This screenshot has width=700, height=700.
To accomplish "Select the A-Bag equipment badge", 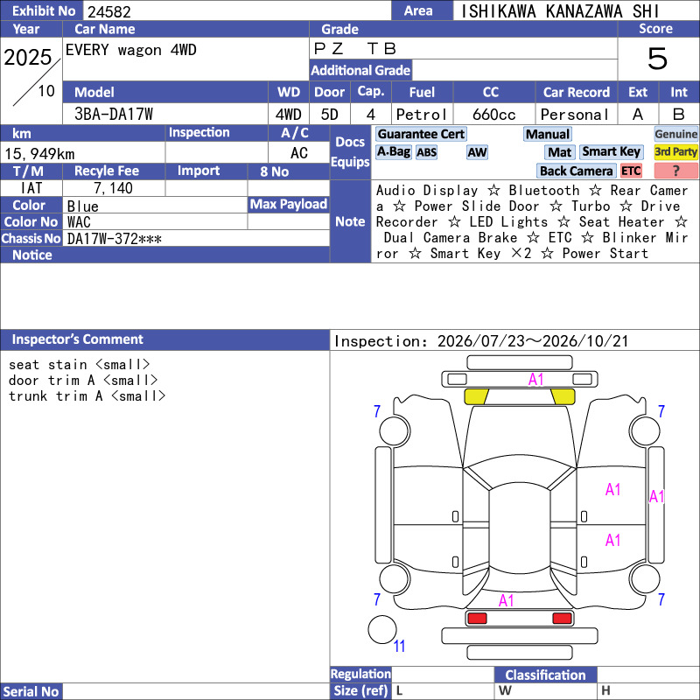I will pyautogui.click(x=393, y=151).
